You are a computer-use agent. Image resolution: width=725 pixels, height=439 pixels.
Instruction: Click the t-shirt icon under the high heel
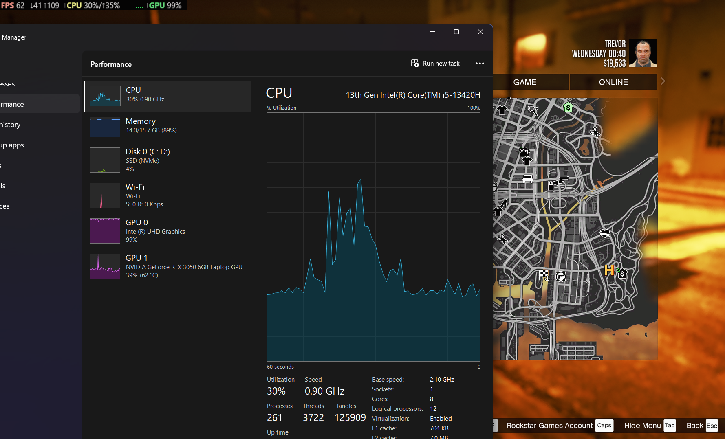(498, 211)
